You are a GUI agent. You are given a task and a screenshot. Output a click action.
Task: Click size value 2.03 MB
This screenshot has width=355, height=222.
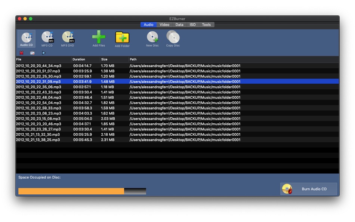tap(108, 119)
